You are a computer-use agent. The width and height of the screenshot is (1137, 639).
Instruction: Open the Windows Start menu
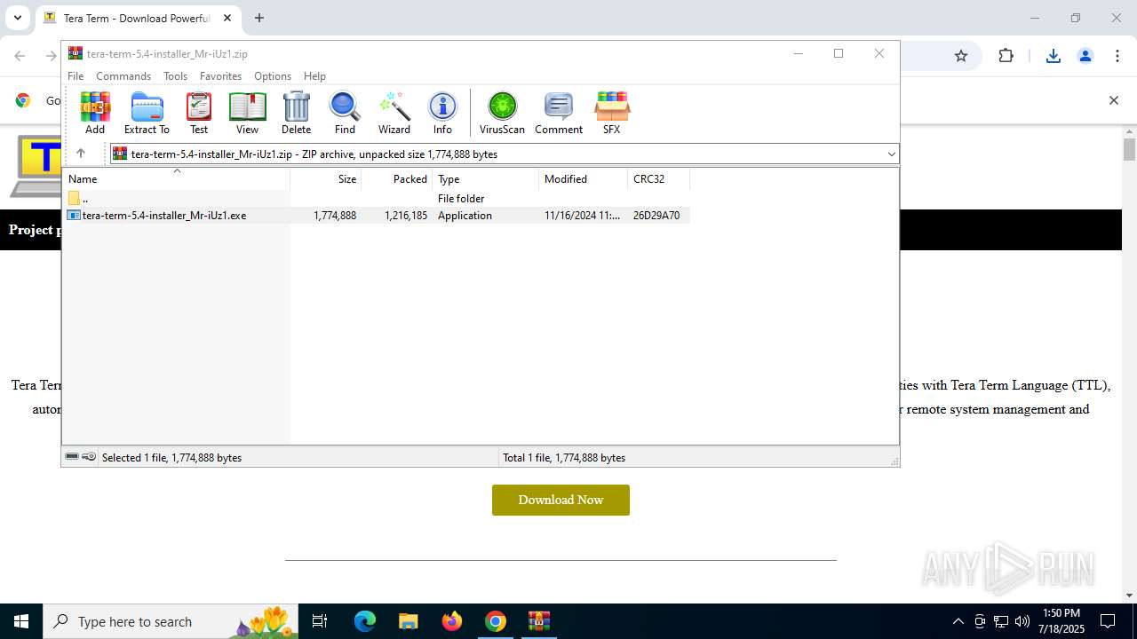[21, 621]
